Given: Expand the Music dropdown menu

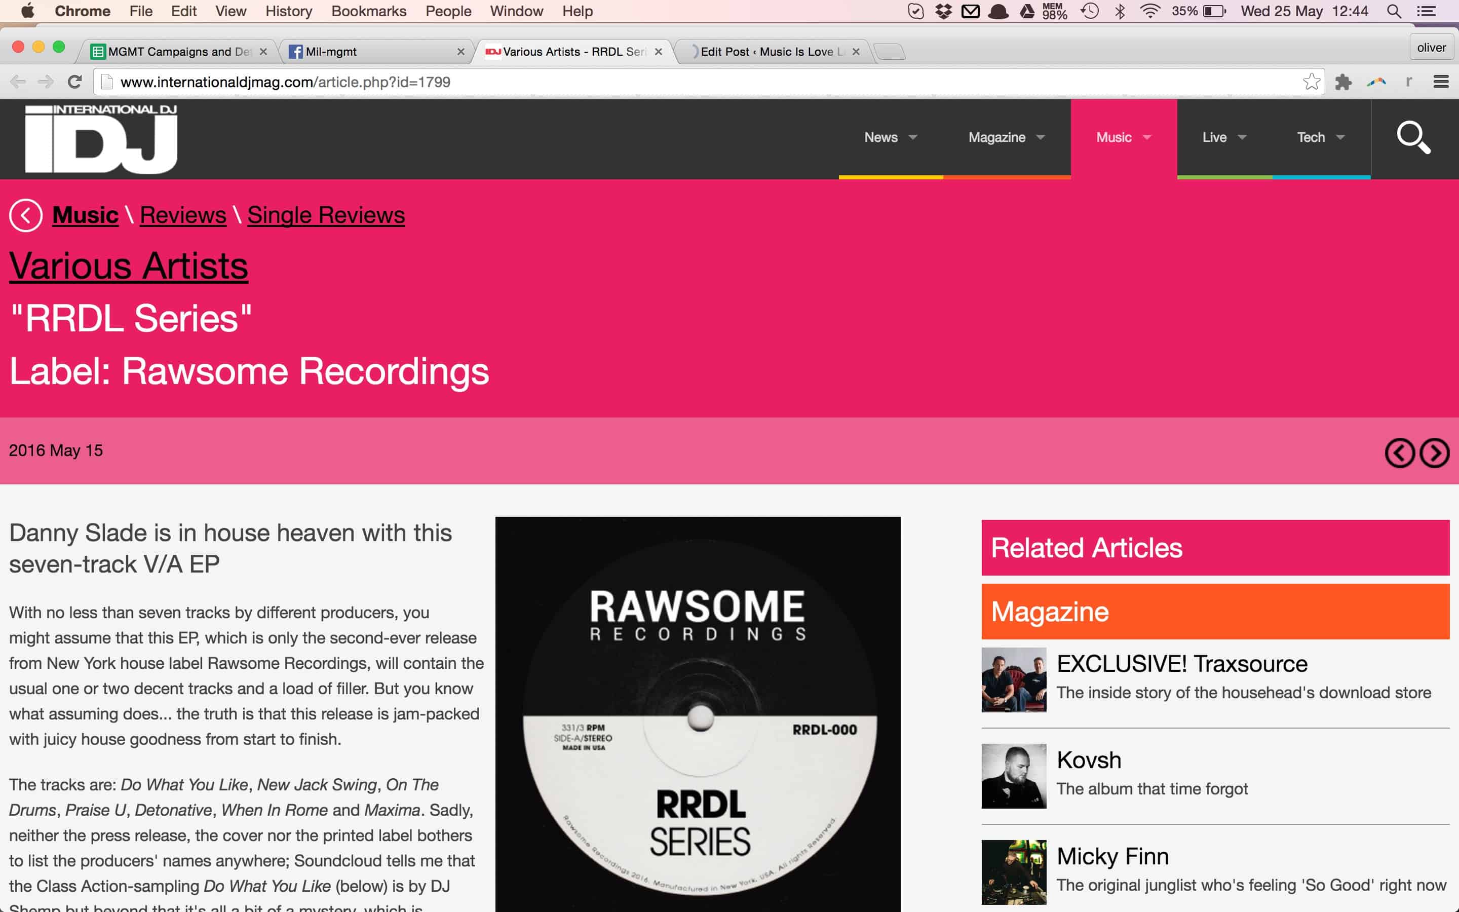Looking at the screenshot, I should pyautogui.click(x=1123, y=137).
